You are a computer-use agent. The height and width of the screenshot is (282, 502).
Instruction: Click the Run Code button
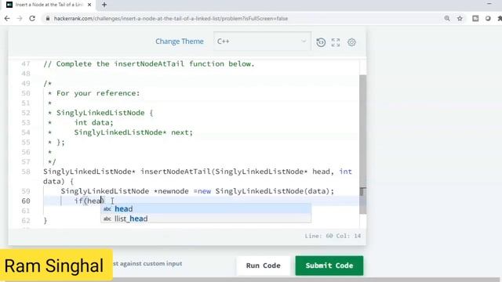click(264, 266)
